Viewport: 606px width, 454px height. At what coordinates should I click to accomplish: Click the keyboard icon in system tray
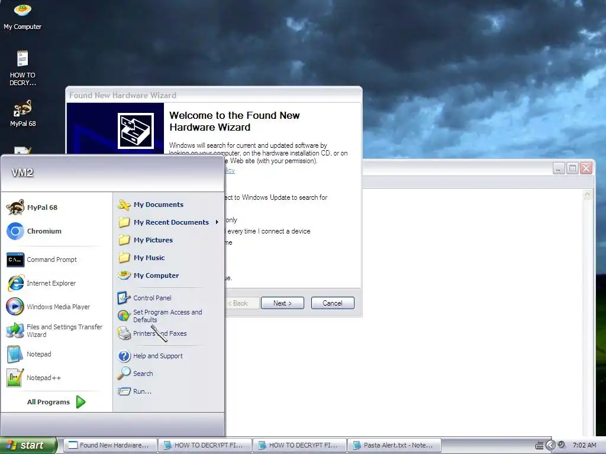pos(539,446)
